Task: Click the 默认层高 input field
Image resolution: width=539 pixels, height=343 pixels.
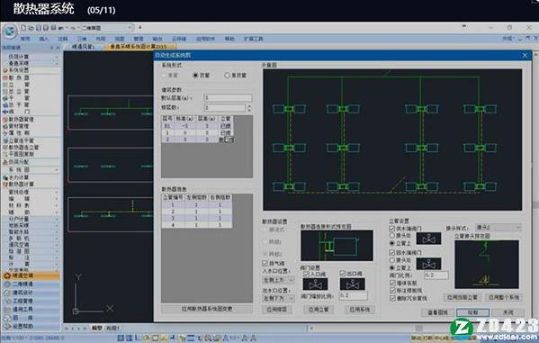Action: [228, 98]
